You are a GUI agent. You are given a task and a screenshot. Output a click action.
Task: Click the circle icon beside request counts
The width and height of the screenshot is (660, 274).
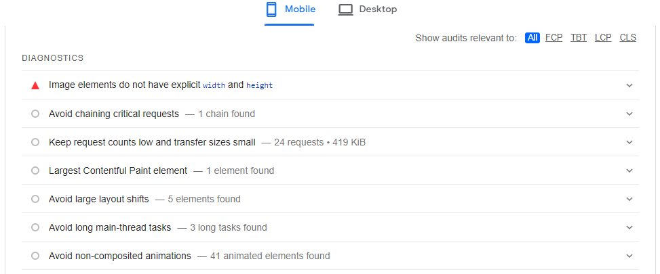[35, 142]
